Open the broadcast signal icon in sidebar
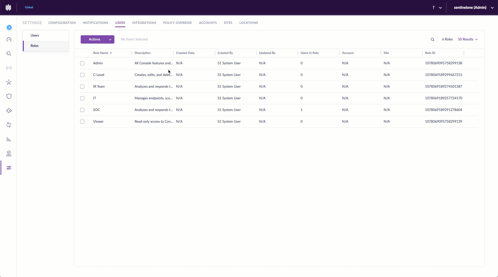 9,68
